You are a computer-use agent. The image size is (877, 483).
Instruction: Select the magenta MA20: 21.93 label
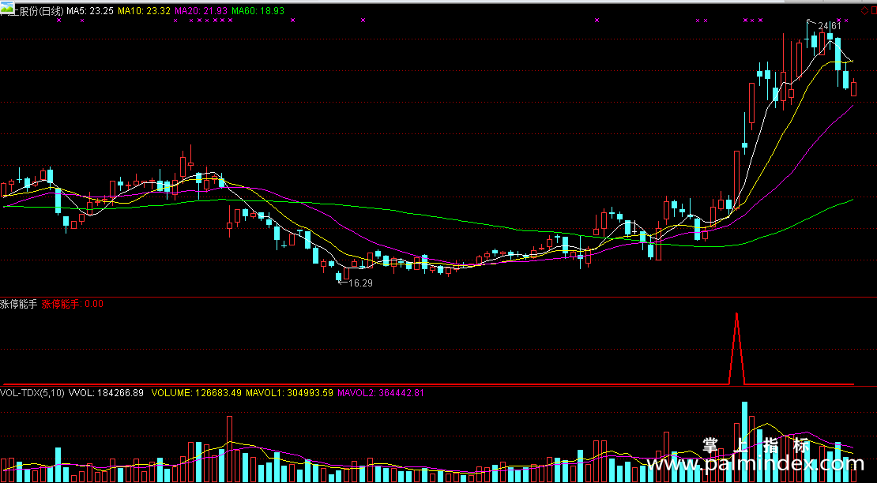[201, 11]
